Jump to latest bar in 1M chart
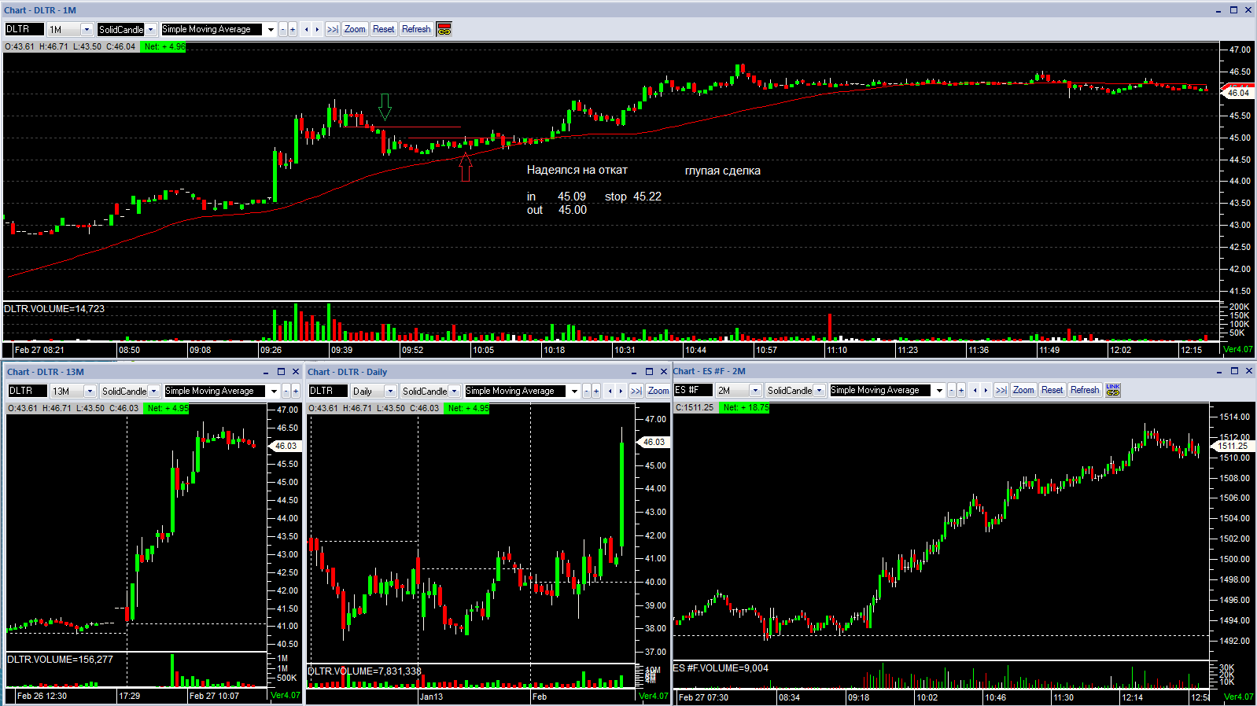The image size is (1257, 706). [333, 29]
